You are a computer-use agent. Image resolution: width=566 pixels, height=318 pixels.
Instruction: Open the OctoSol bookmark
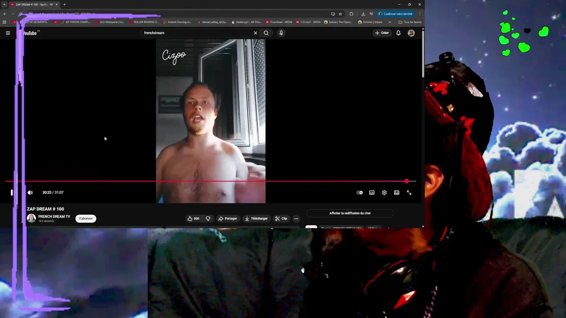pyautogui.click(x=371, y=22)
